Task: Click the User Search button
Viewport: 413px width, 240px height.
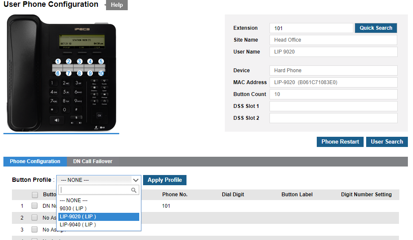Action: [x=387, y=142]
